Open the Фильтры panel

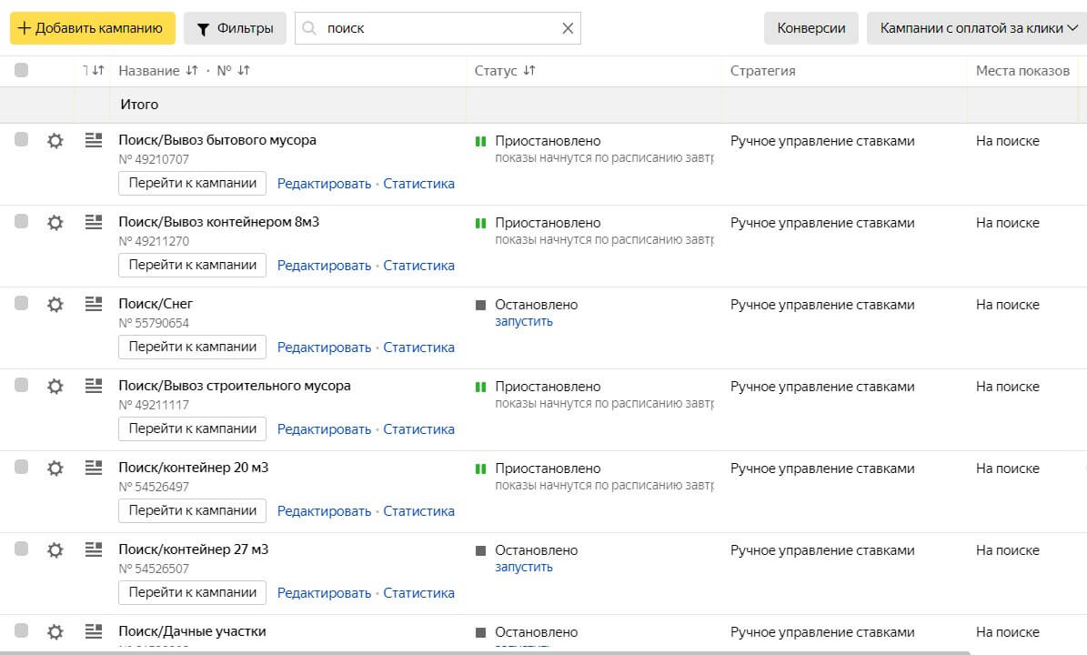coord(235,28)
